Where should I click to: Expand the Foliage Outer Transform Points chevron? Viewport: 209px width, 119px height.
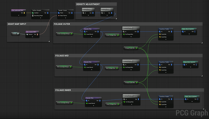[x=166, y=39]
